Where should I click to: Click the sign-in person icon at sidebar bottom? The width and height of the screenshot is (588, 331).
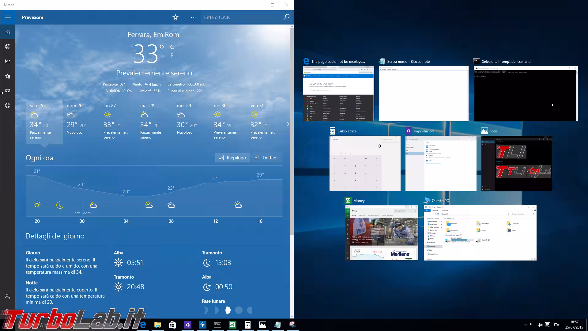pyautogui.click(x=7, y=296)
